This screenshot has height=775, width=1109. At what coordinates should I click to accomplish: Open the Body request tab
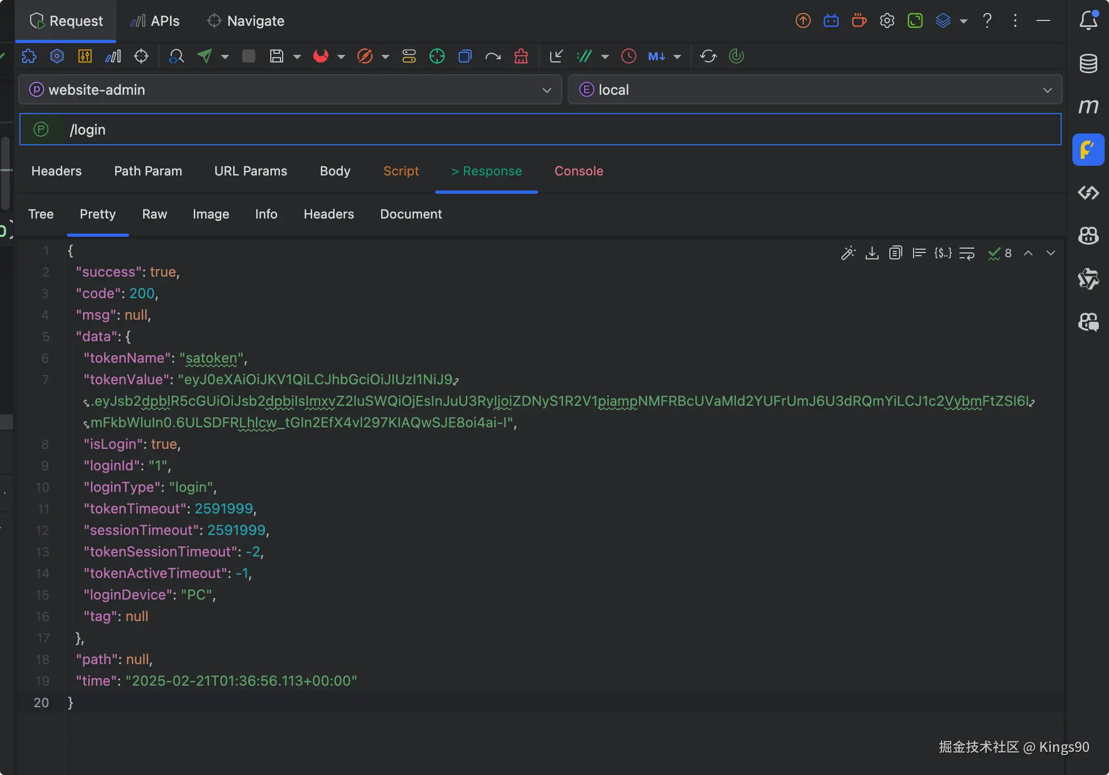click(x=335, y=171)
